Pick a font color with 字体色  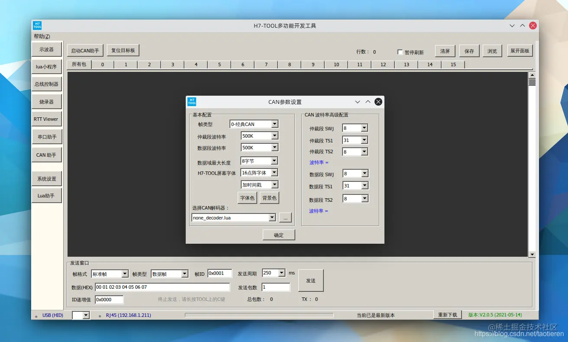coord(247,198)
